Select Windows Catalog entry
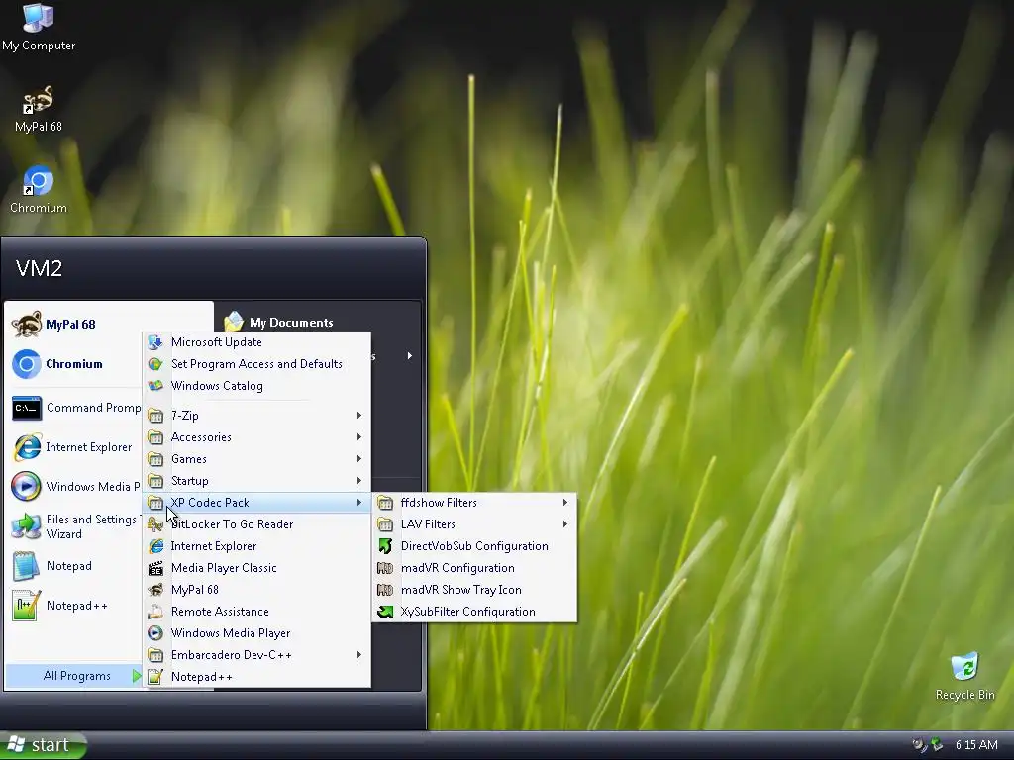1014x760 pixels. point(256,386)
